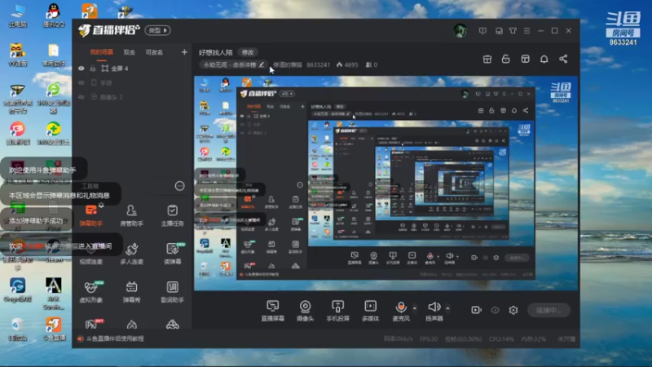Viewport: 652px width, 367px height.
Task: Hide the 全屏 4 source with eye icon
Action: click(x=81, y=69)
